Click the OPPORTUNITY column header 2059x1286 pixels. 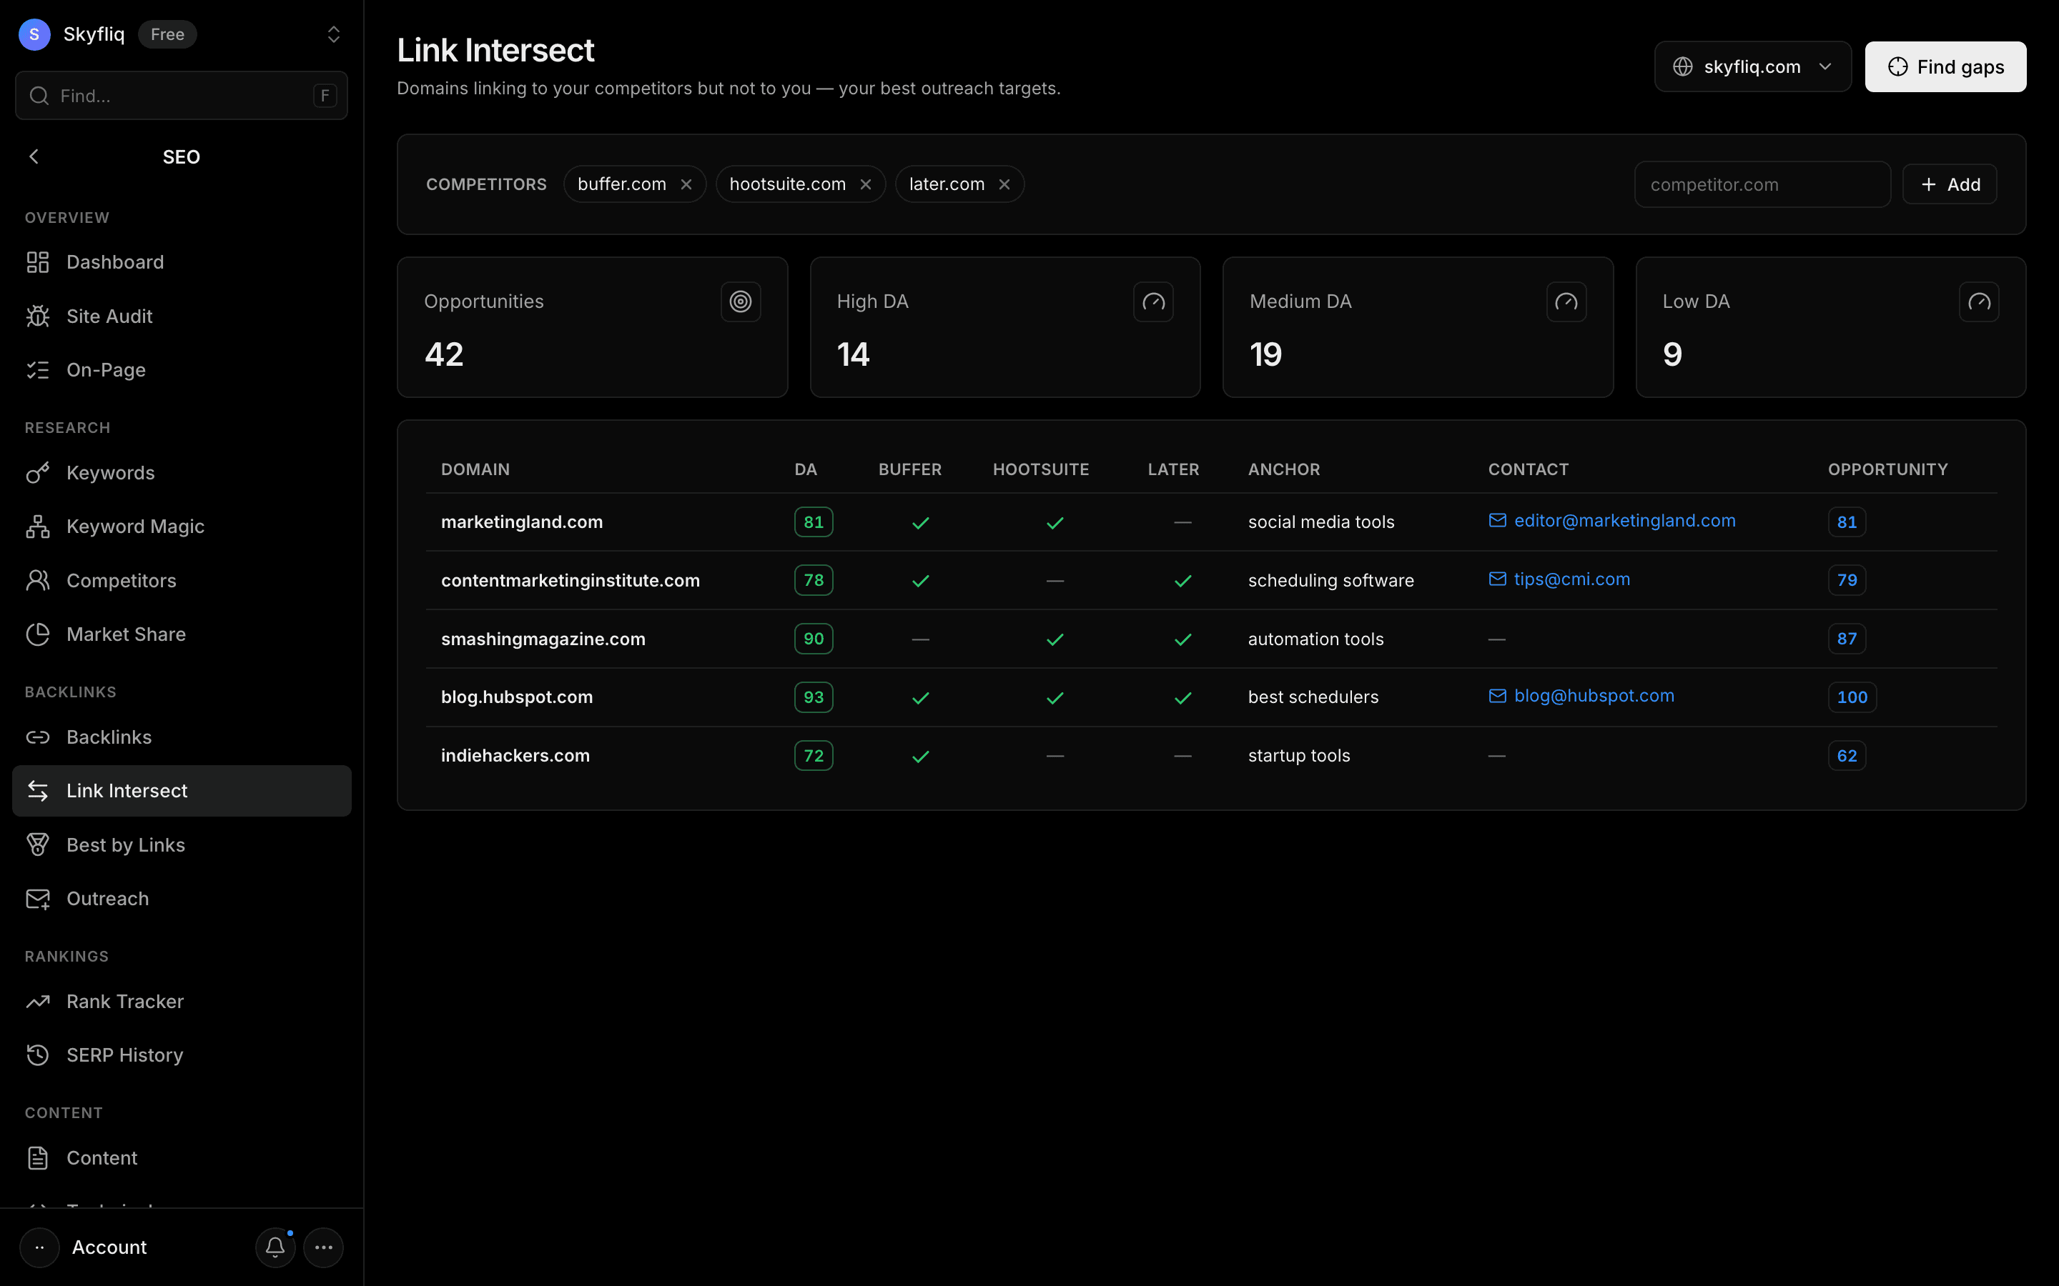coord(1887,469)
